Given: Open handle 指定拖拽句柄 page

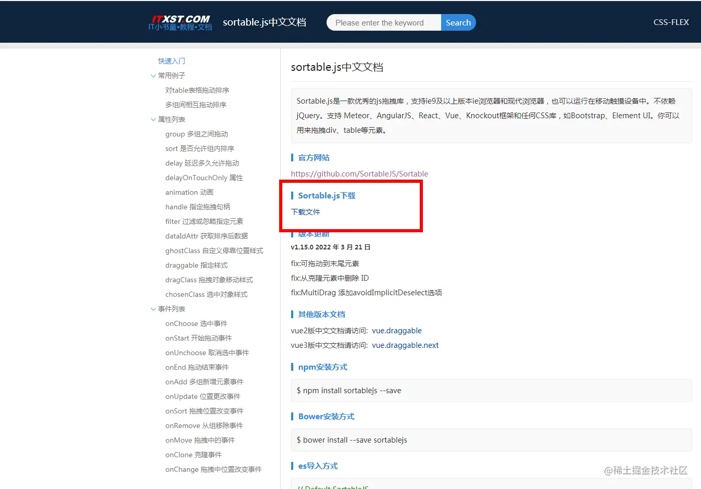Looking at the screenshot, I should (198, 207).
